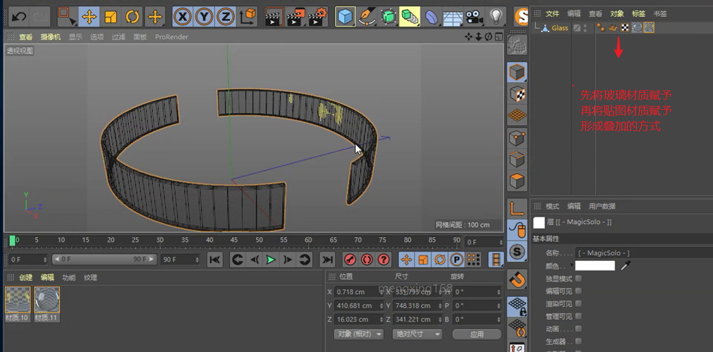Click the white 颜色 swatch
Viewport: 713px width, 352px height.
[594, 266]
